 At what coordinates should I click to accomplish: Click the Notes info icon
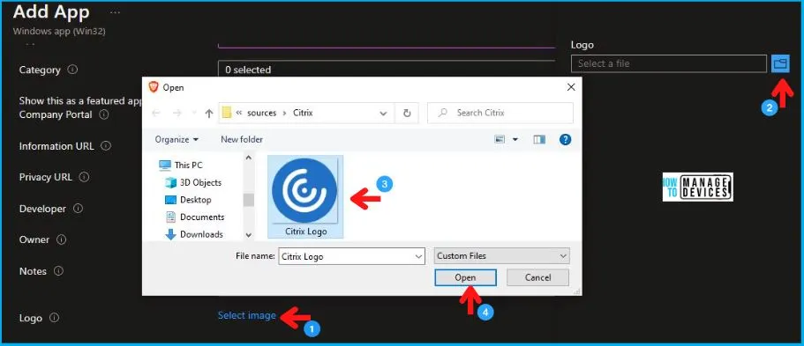pos(58,271)
